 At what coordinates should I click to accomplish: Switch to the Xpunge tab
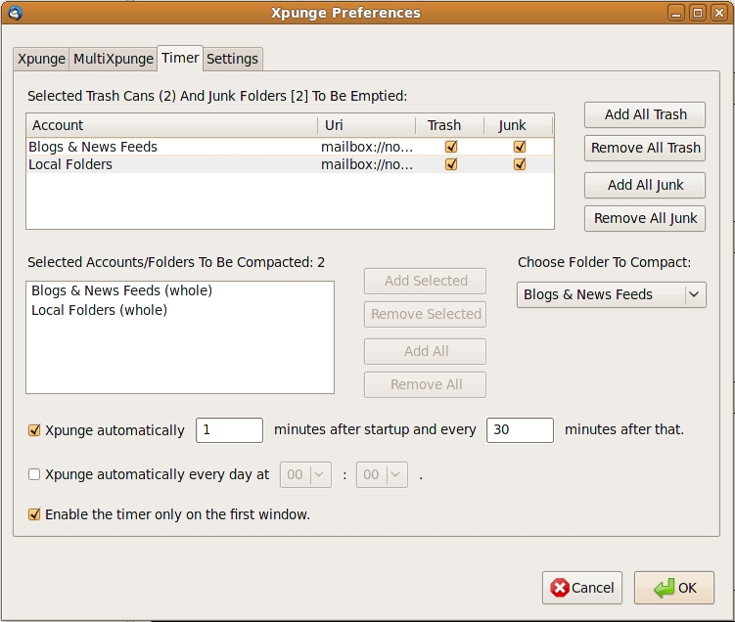[x=42, y=59]
